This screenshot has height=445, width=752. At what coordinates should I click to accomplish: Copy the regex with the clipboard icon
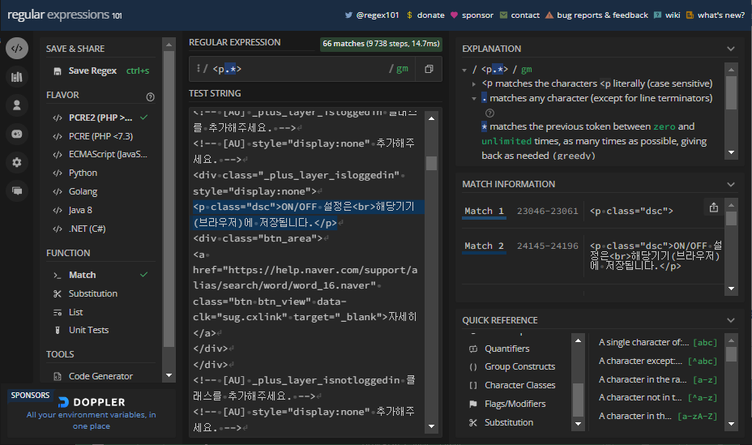(x=429, y=69)
